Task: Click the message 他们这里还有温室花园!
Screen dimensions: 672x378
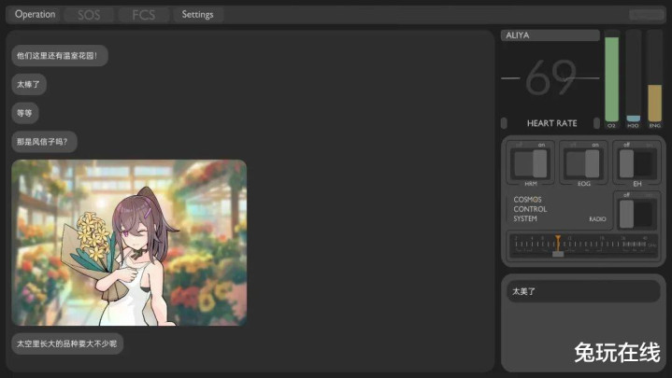Action: 60,56
